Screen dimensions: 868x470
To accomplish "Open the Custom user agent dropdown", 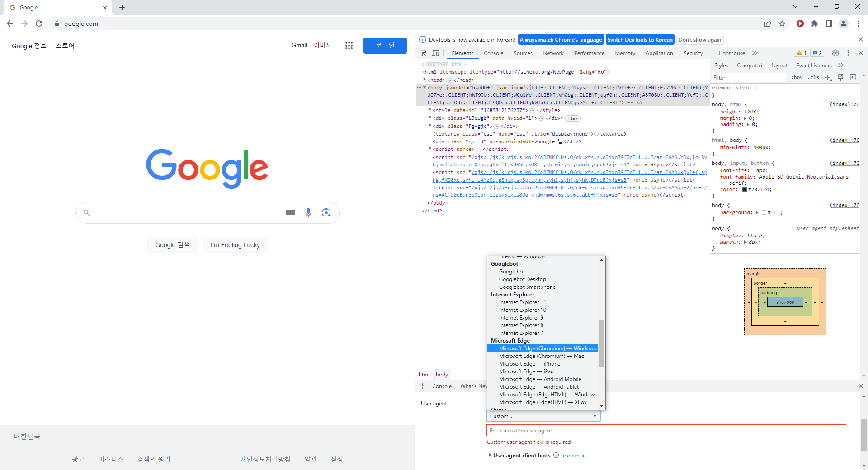I will tap(543, 416).
